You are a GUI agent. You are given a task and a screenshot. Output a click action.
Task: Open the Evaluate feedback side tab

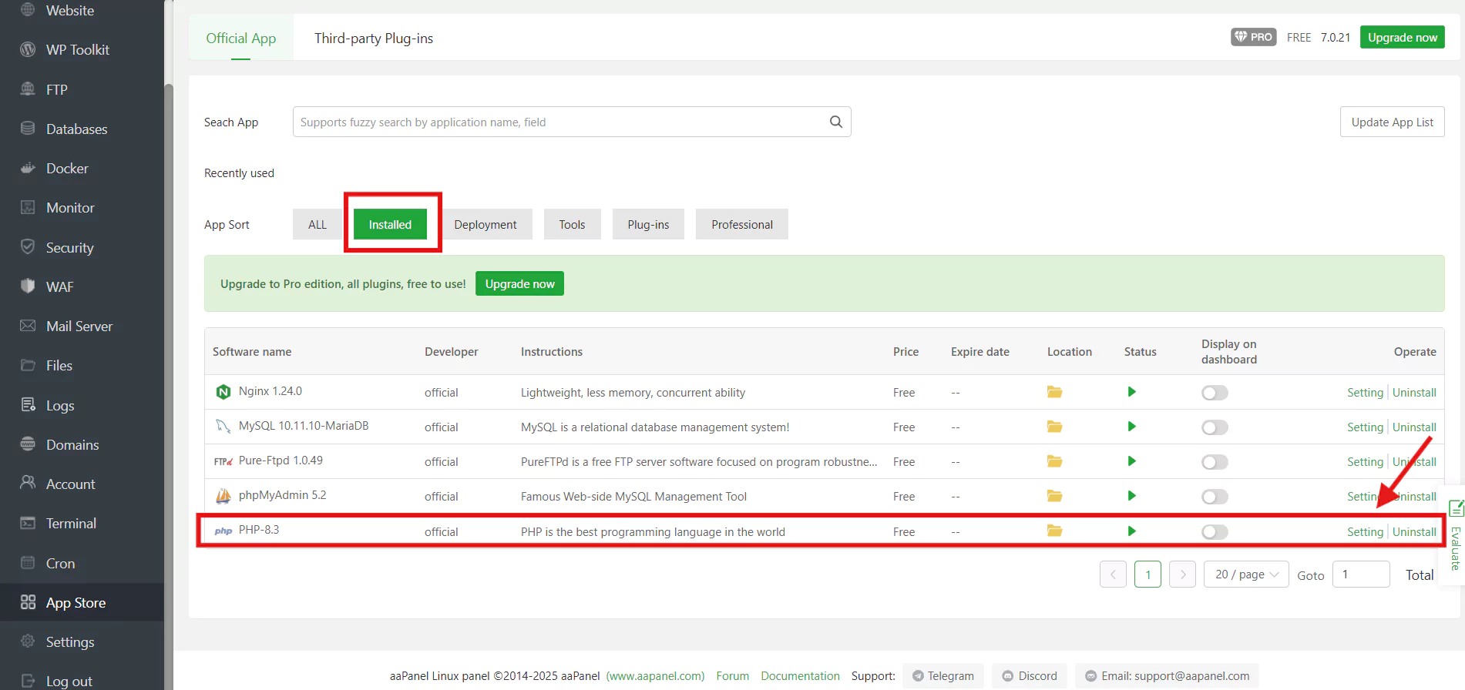point(1456,535)
